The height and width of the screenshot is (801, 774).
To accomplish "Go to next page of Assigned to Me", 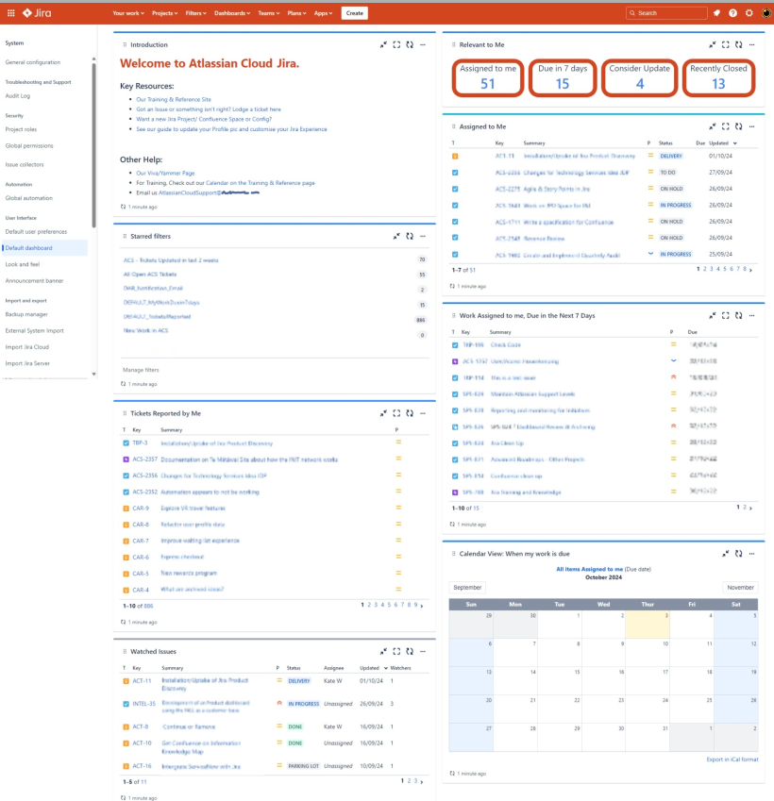I will click(750, 269).
